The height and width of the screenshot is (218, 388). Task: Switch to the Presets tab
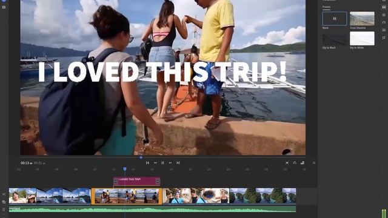tap(326, 7)
